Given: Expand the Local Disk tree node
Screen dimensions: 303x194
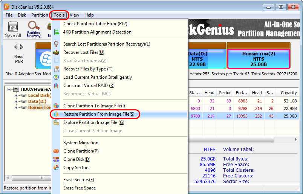Looking at the screenshot, I should coord(16,95).
